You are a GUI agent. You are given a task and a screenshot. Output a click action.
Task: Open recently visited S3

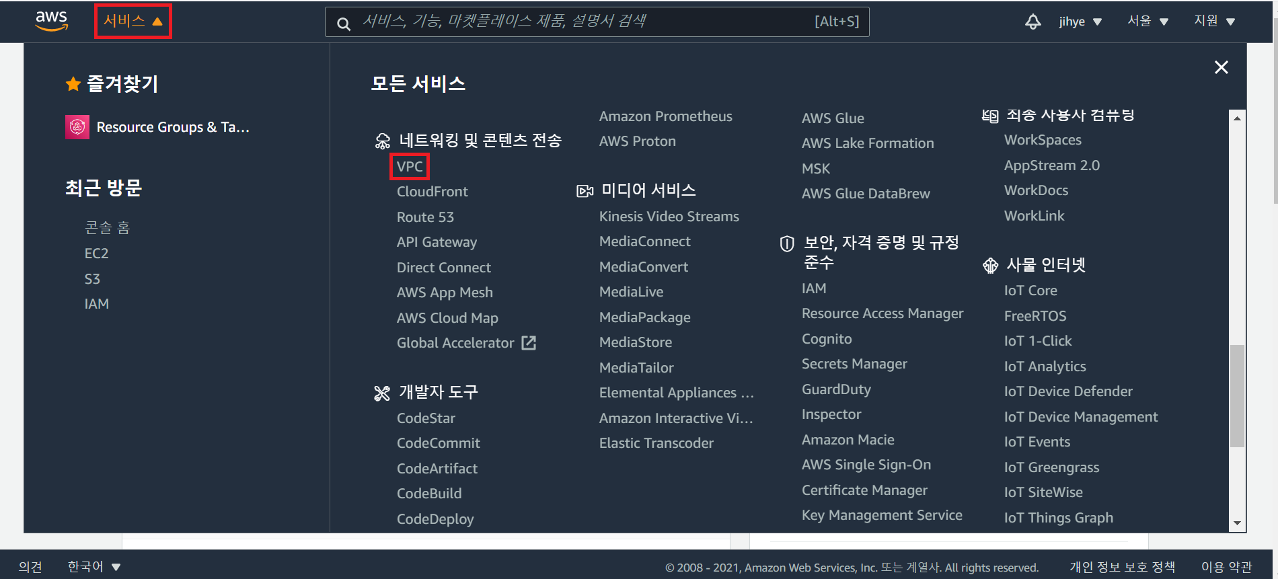coord(92,279)
